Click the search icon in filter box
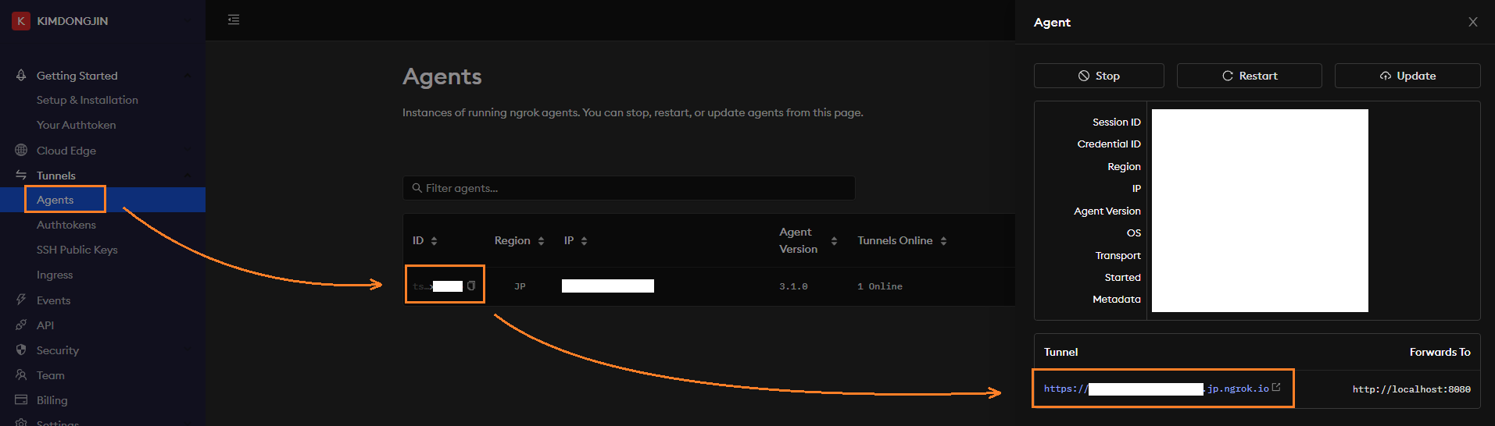Screen dimensions: 1495x426 417,188
